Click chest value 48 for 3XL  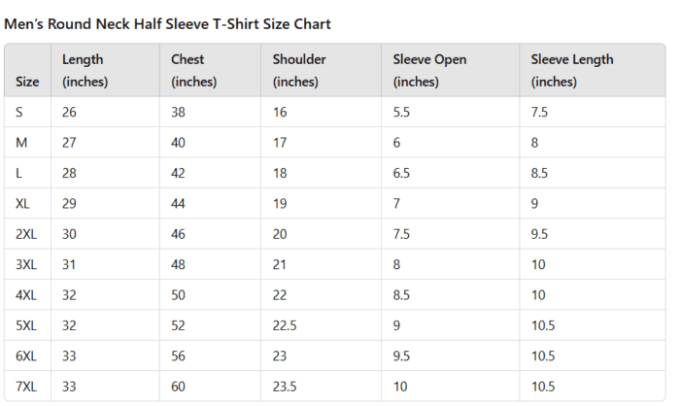[178, 264]
